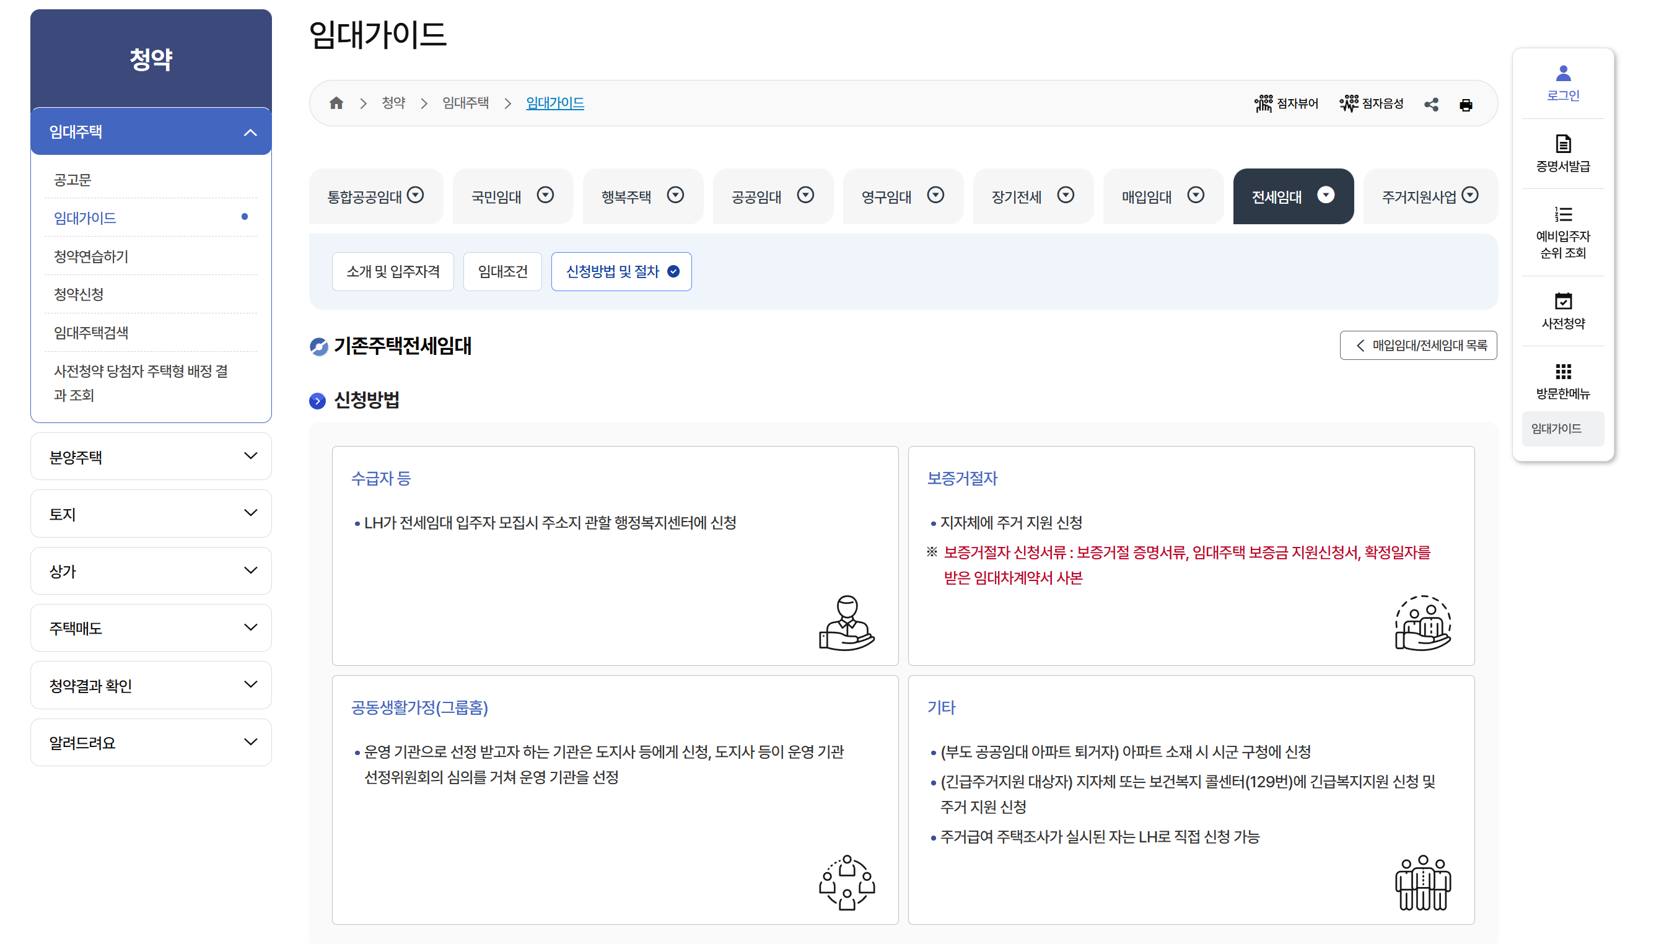Expand 통합공공임대 tab circle arrow
Viewport: 1677px width, 944px height.
pos(415,195)
